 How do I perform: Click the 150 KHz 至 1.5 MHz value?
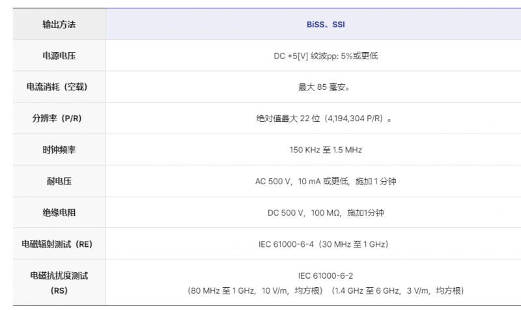[x=326, y=150]
